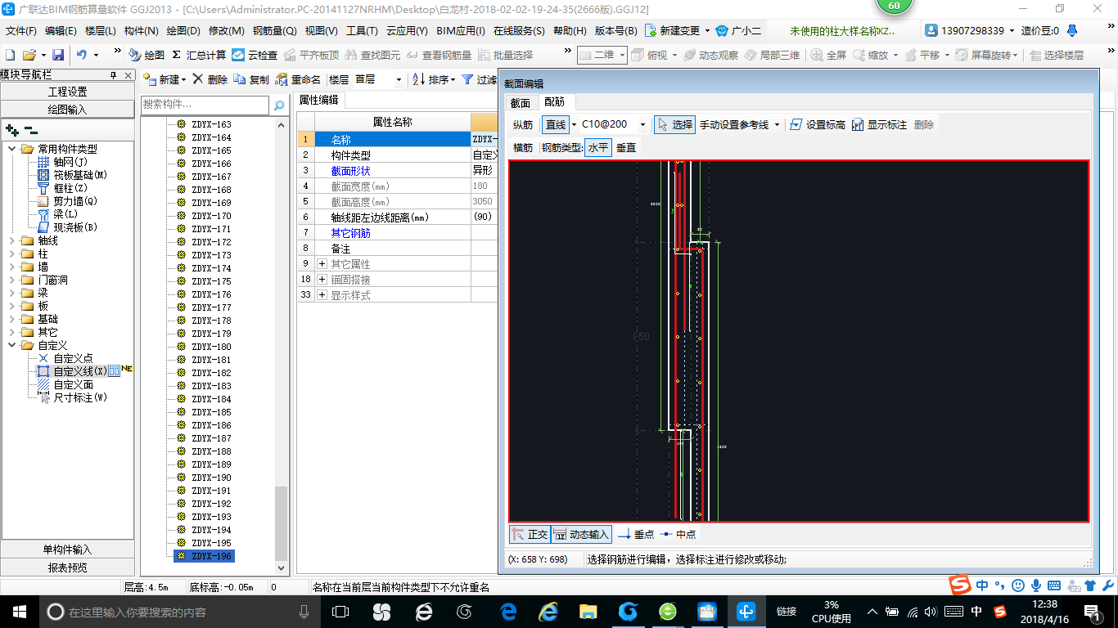The image size is (1118, 628).
Task: Toggle 正交 orthogonal mode
Action: pos(530,534)
